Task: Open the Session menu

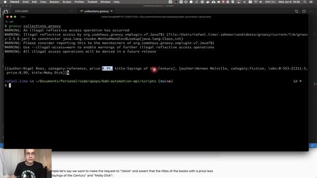Action: [x=54, y=2]
